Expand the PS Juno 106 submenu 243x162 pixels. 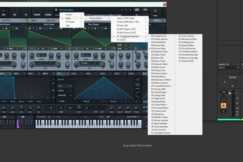coord(130,26)
